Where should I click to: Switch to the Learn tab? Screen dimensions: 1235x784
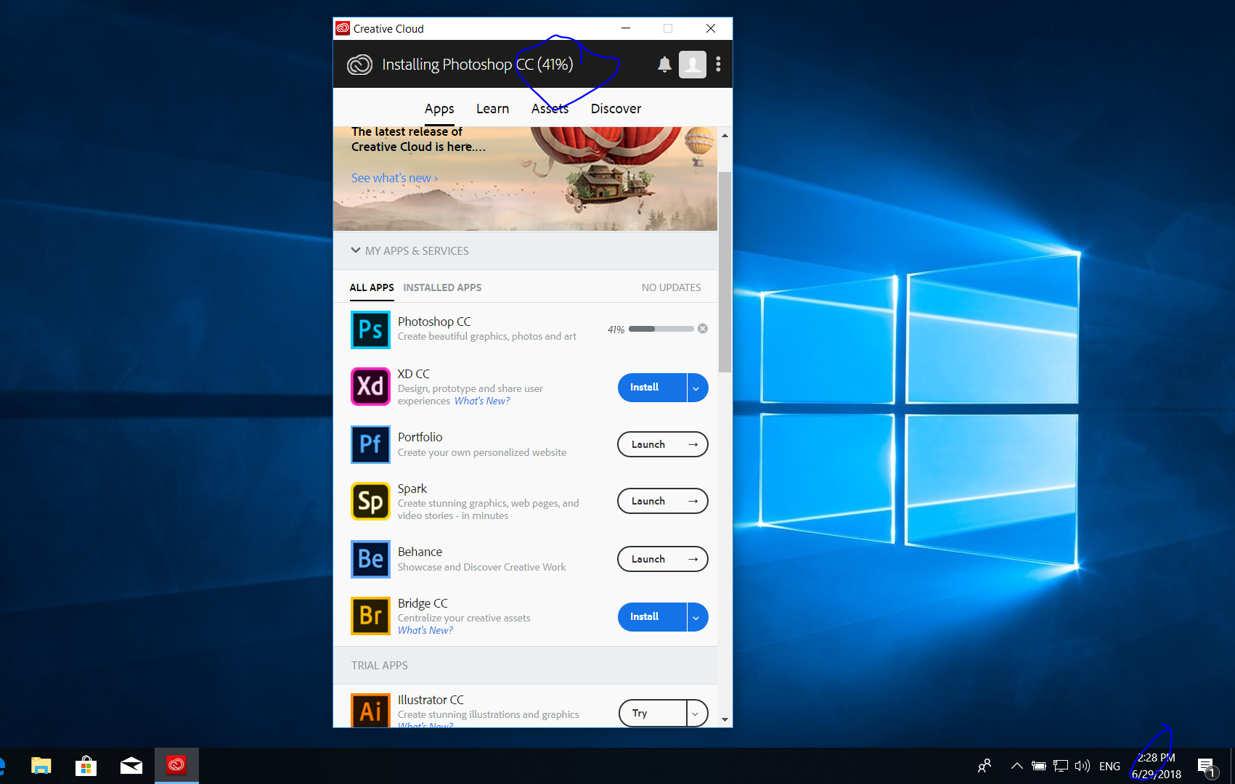click(x=492, y=109)
